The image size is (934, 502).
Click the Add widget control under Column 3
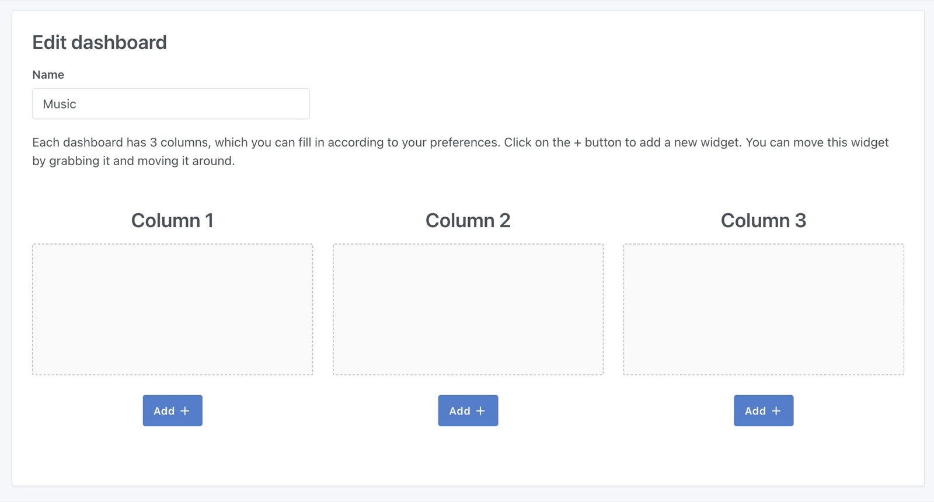coord(763,410)
